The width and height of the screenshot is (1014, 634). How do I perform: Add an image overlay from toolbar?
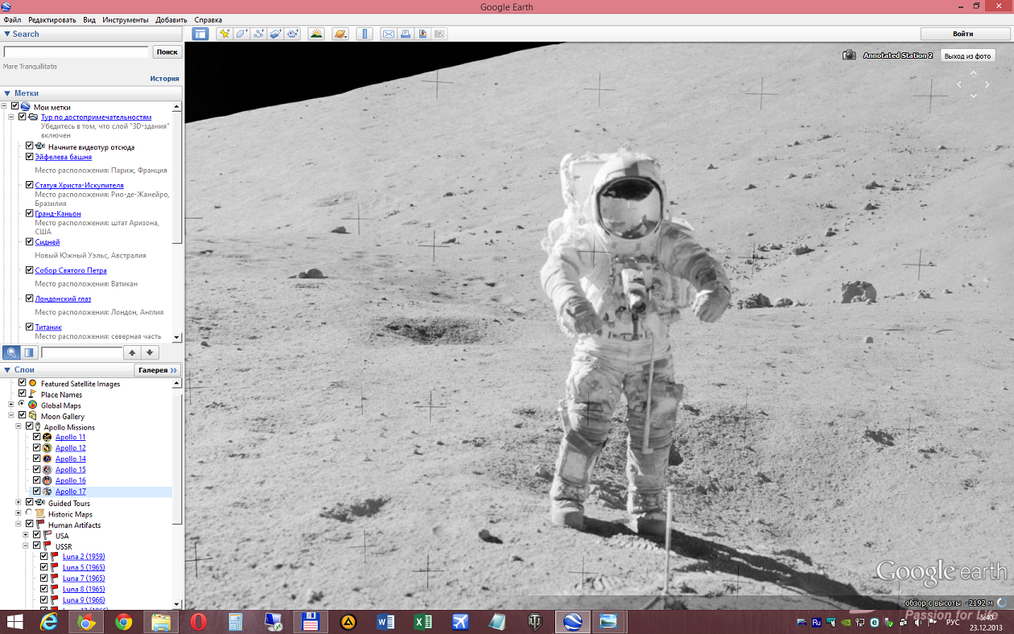click(275, 34)
